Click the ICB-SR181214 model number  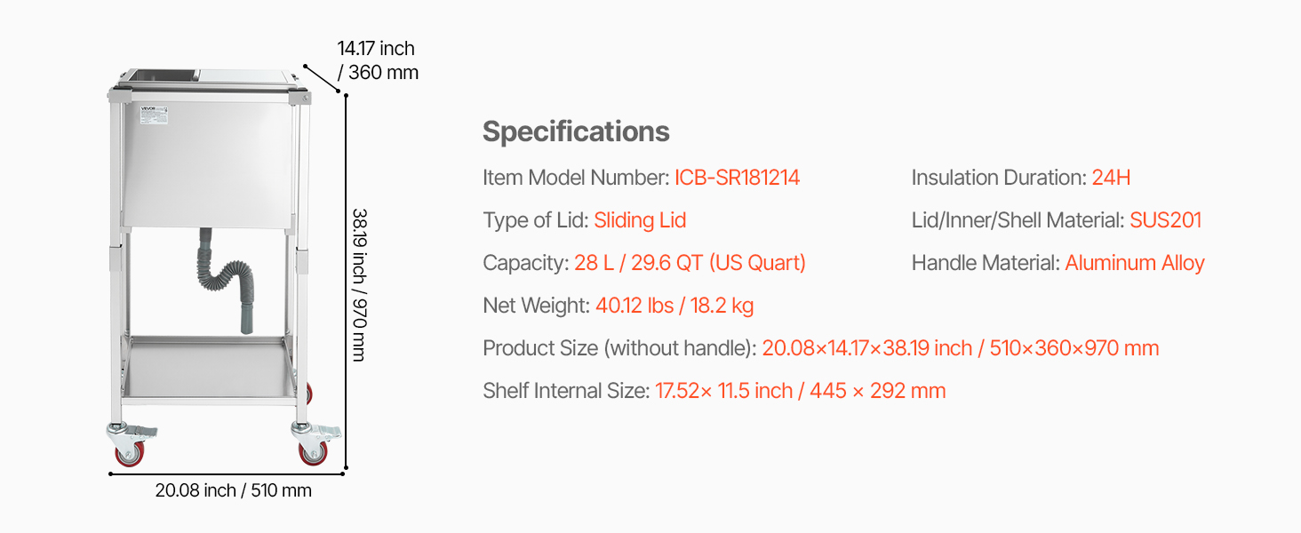click(737, 178)
